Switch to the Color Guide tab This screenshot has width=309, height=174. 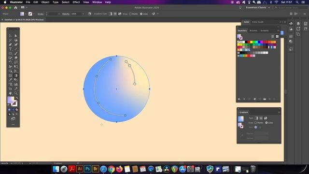click(258, 22)
